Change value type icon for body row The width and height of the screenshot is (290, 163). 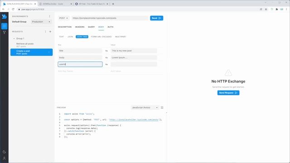(106, 58)
